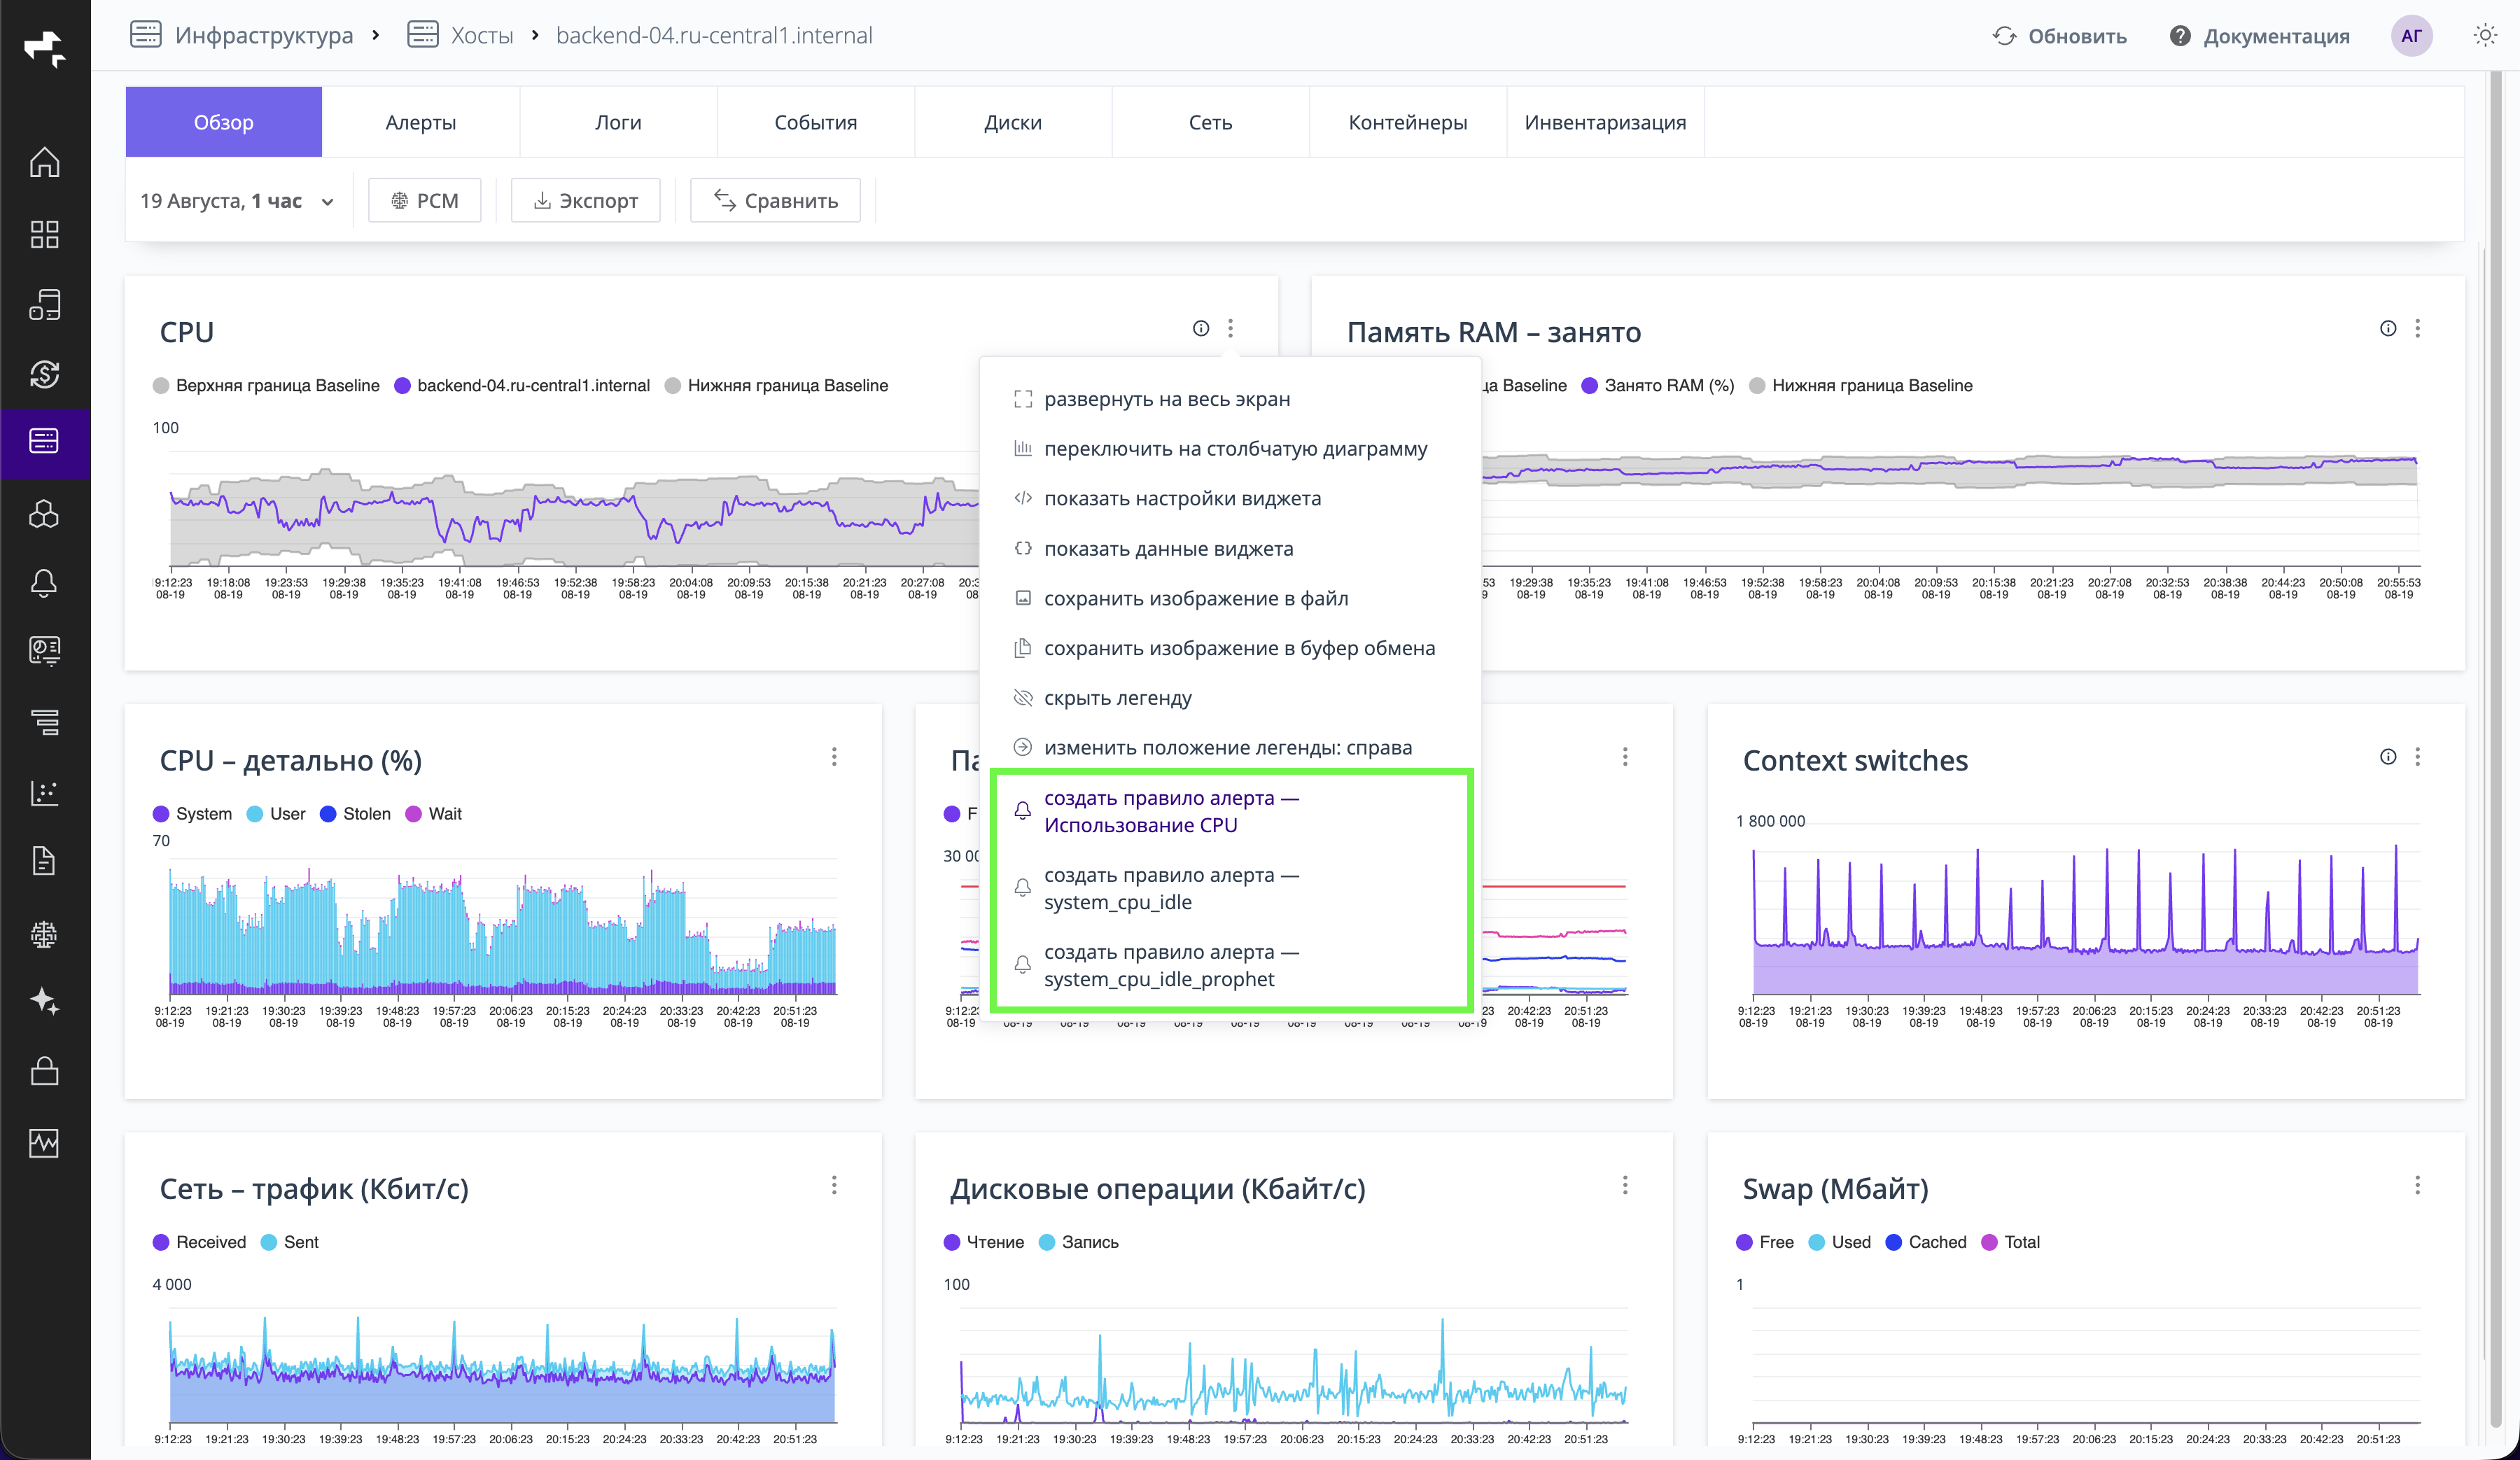Screen dimensions: 2520x1460
Task: Close the CPU widget three-dot menu
Action: 1230,328
